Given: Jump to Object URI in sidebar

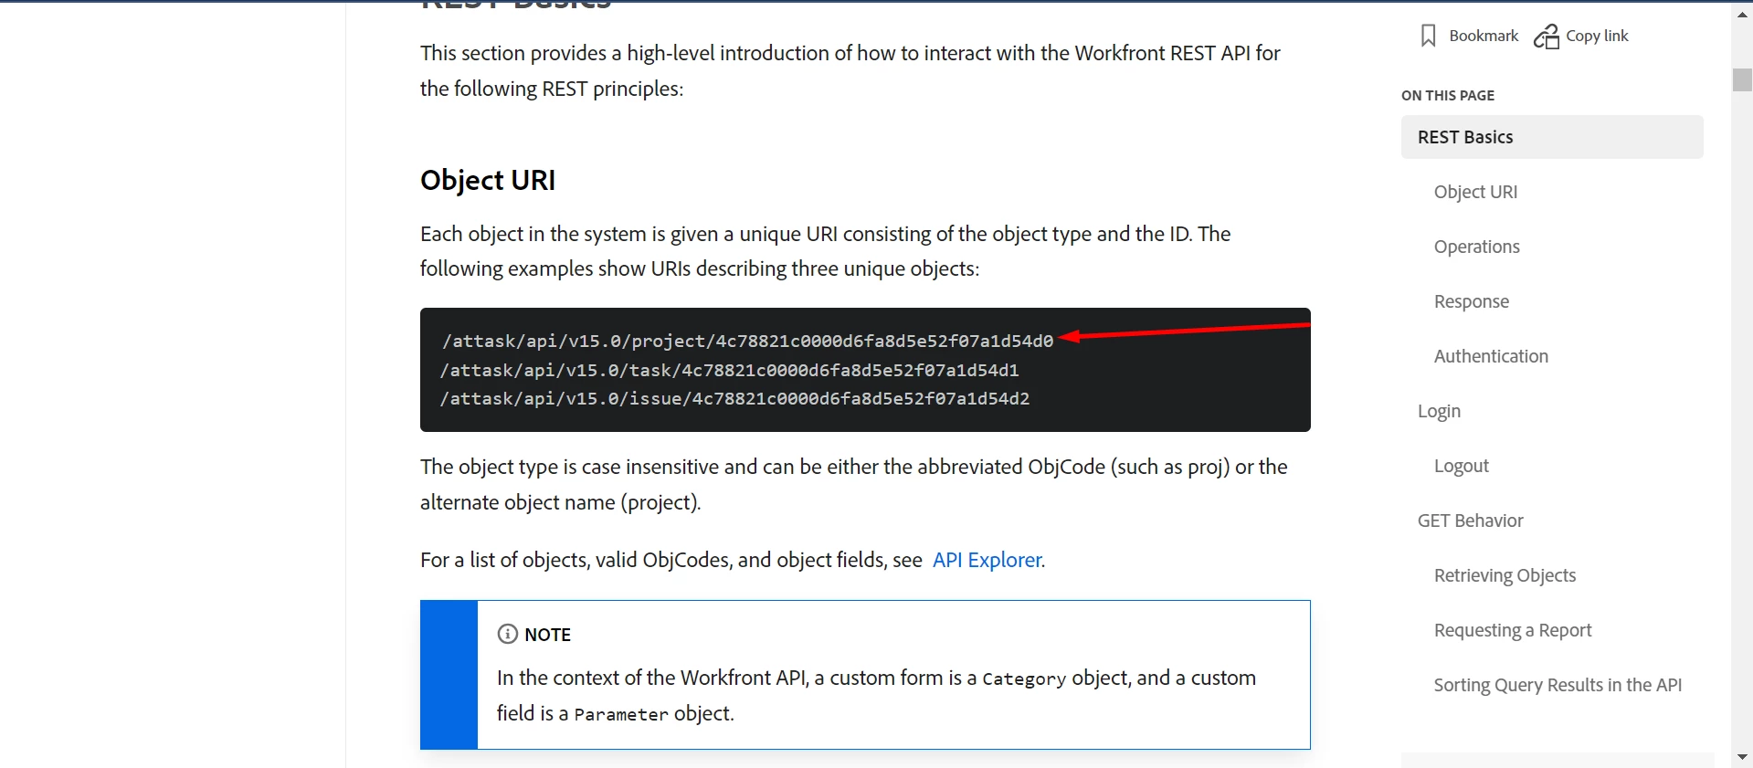Looking at the screenshot, I should (1475, 192).
